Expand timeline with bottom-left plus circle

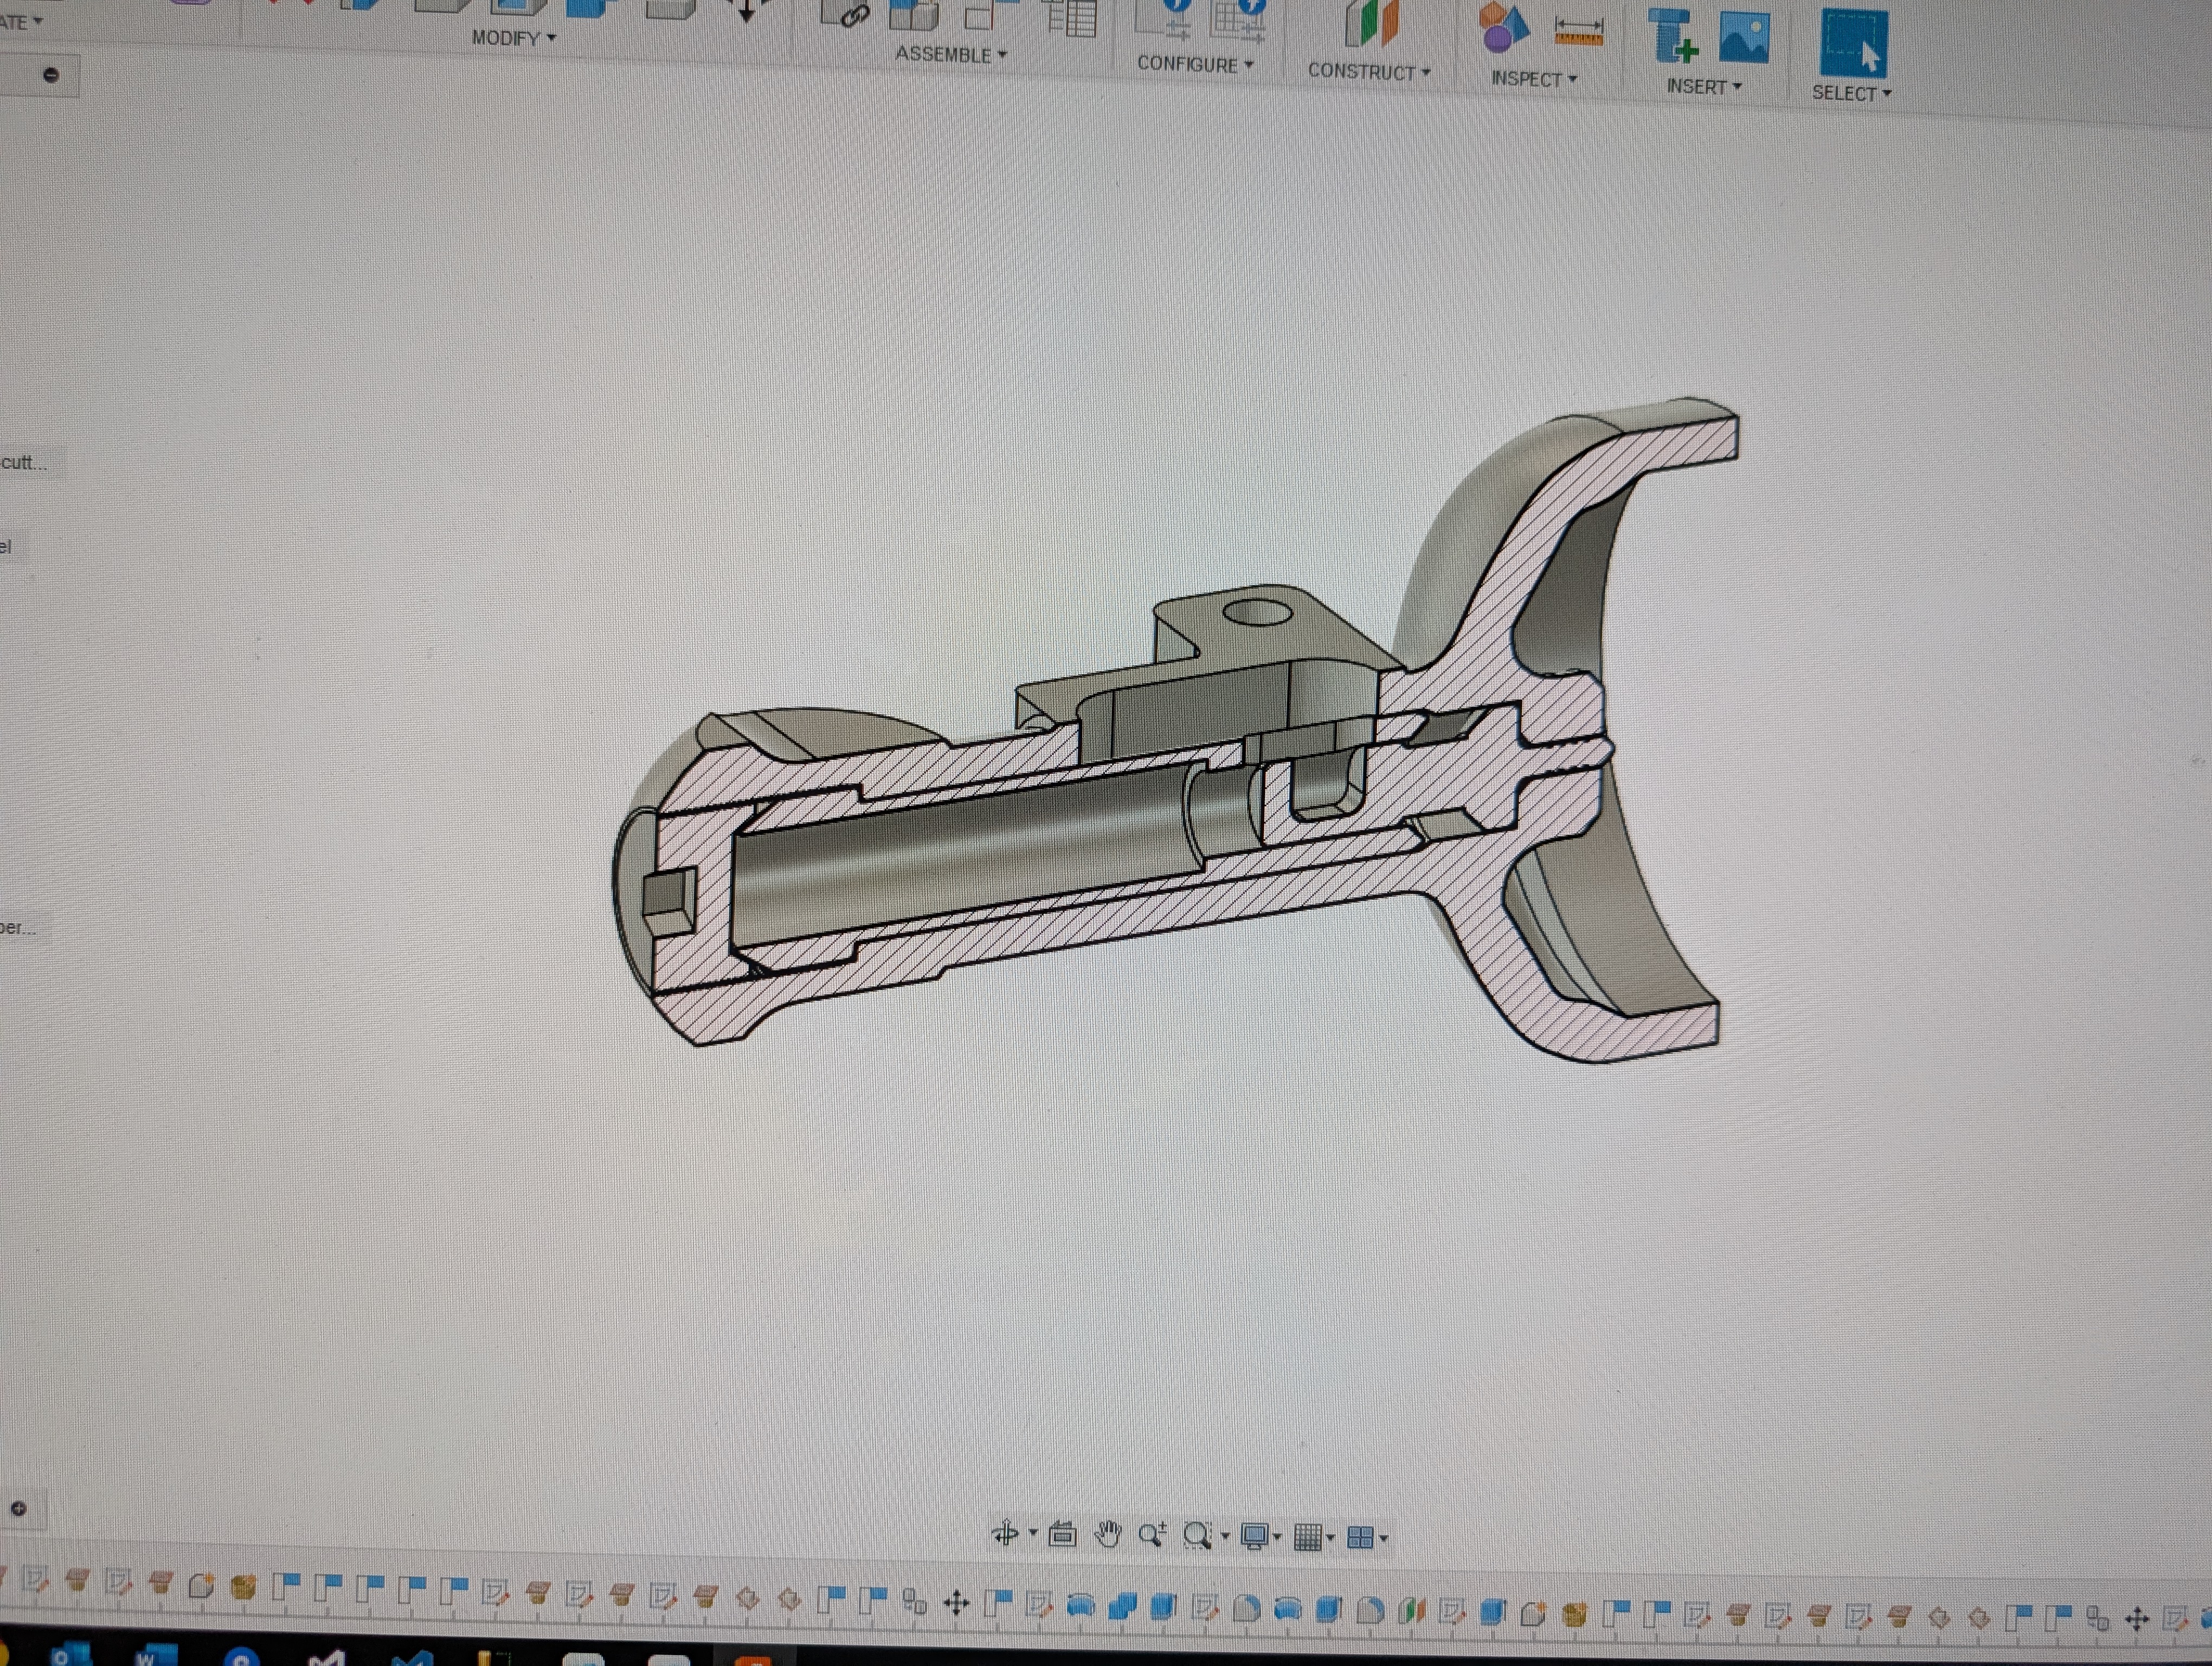18,1509
